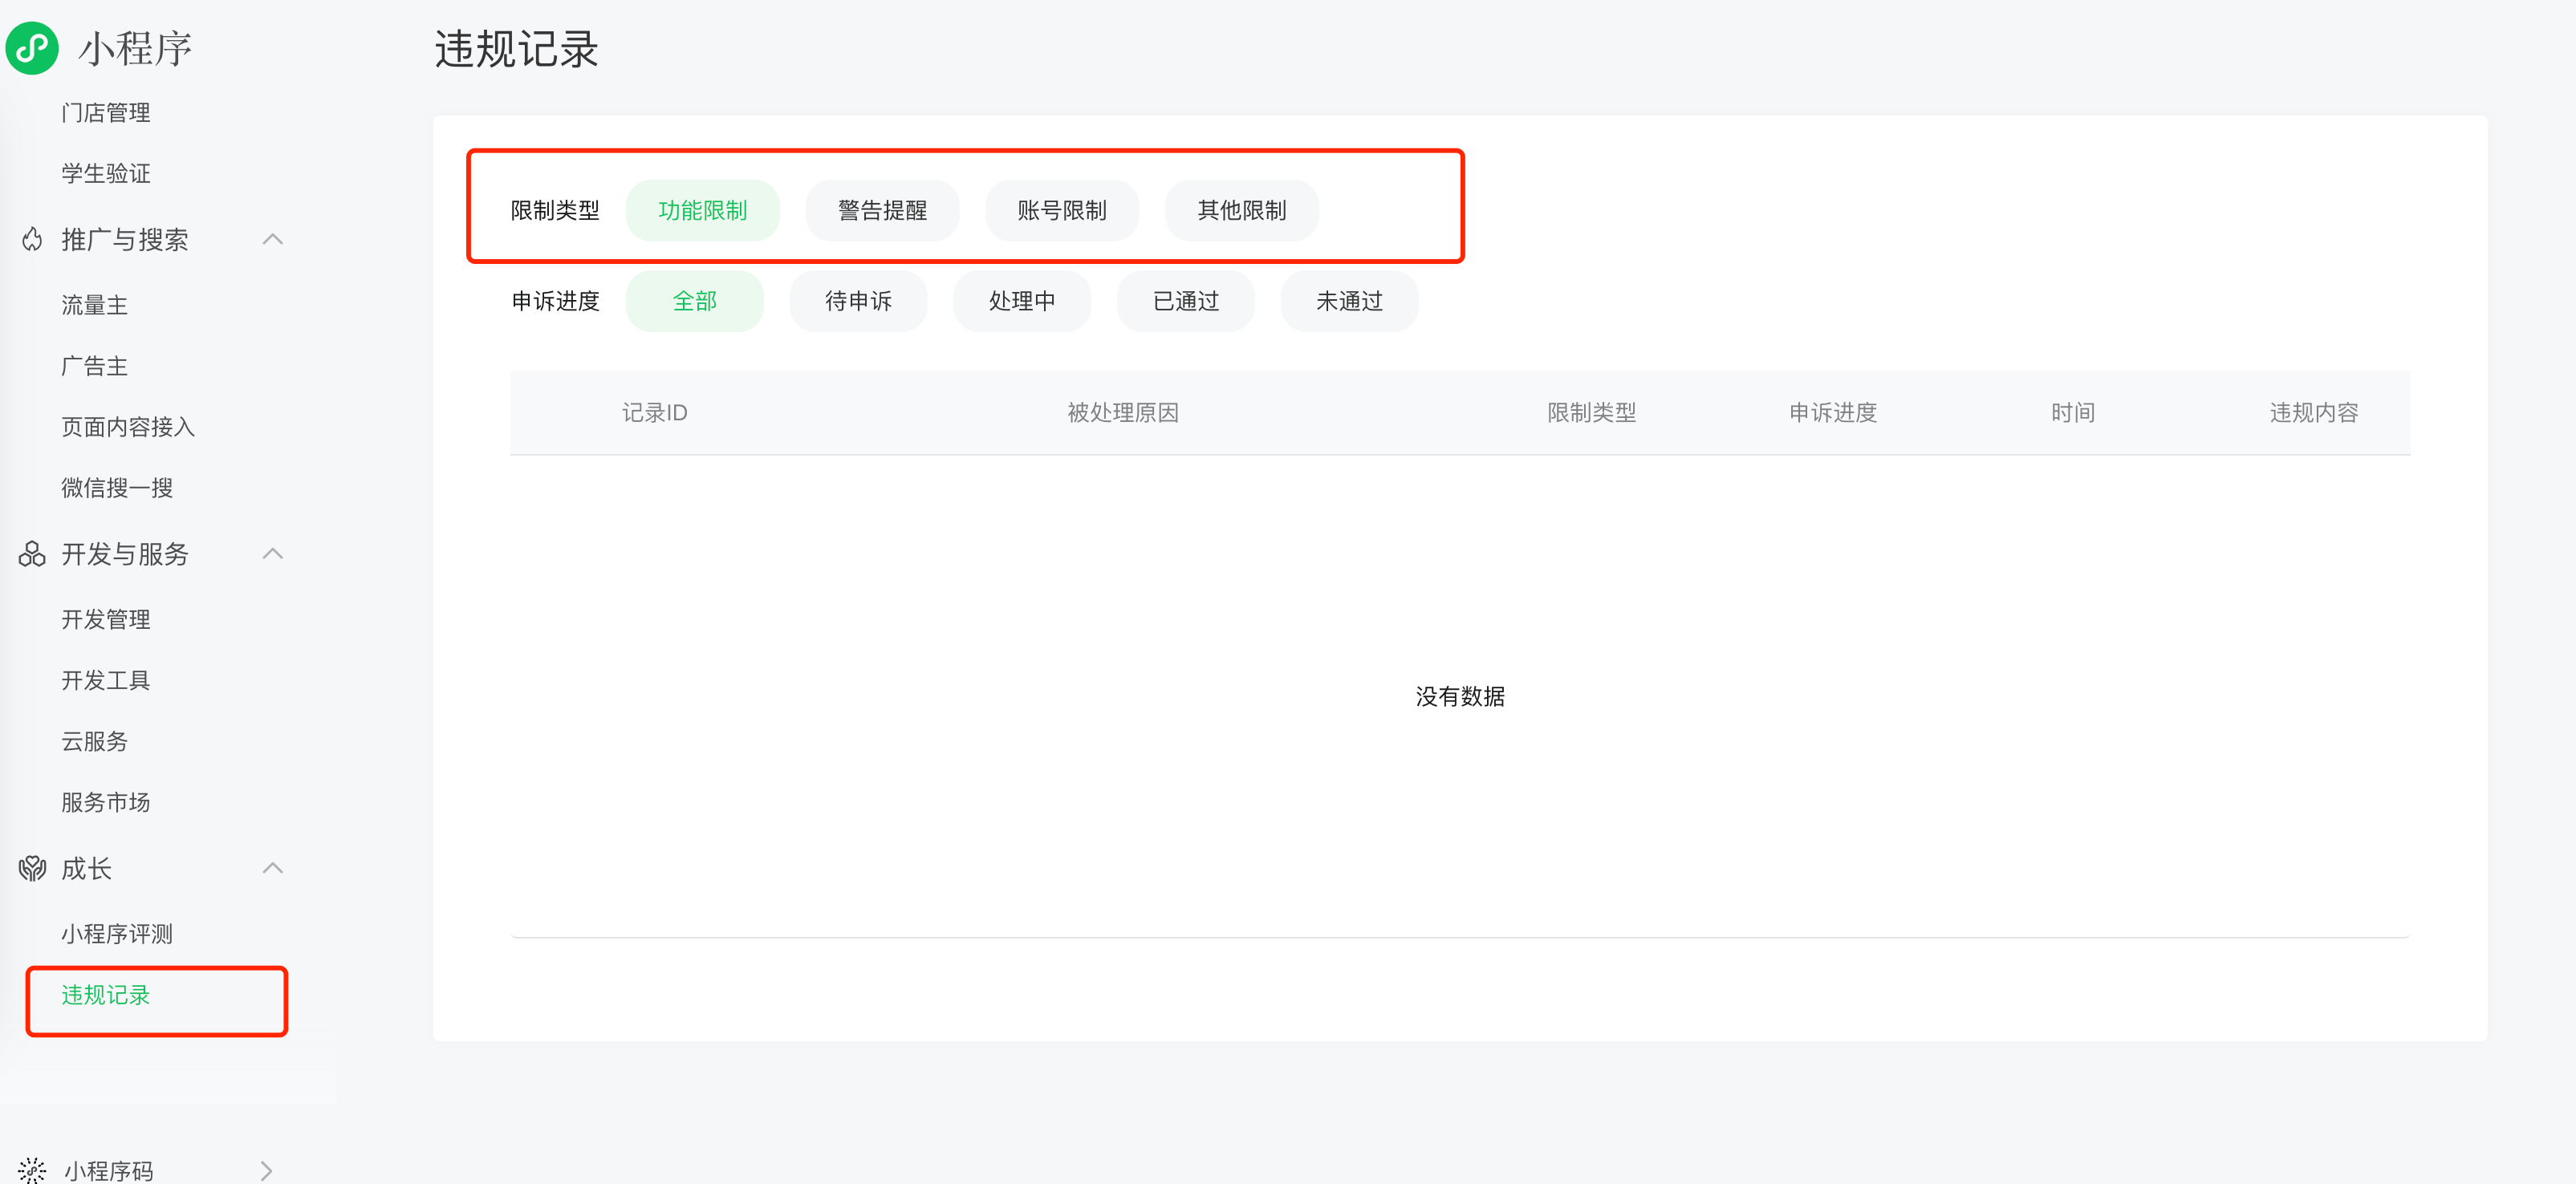This screenshot has width=2576, height=1184.
Task: Filter by 已通过 appeal status
Action: [1185, 301]
